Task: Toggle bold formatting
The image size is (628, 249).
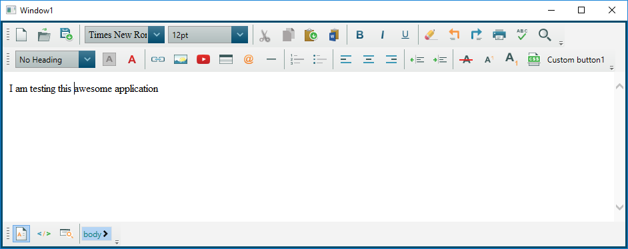Action: point(359,35)
